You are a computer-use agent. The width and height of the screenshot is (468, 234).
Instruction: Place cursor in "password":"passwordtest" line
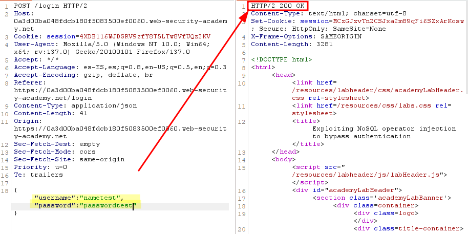click(x=86, y=205)
